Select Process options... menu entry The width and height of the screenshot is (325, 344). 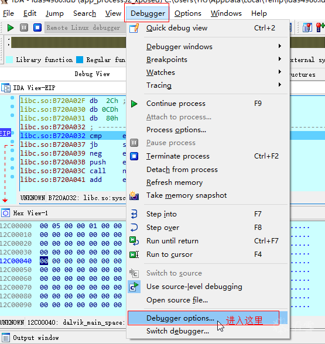click(208, 130)
